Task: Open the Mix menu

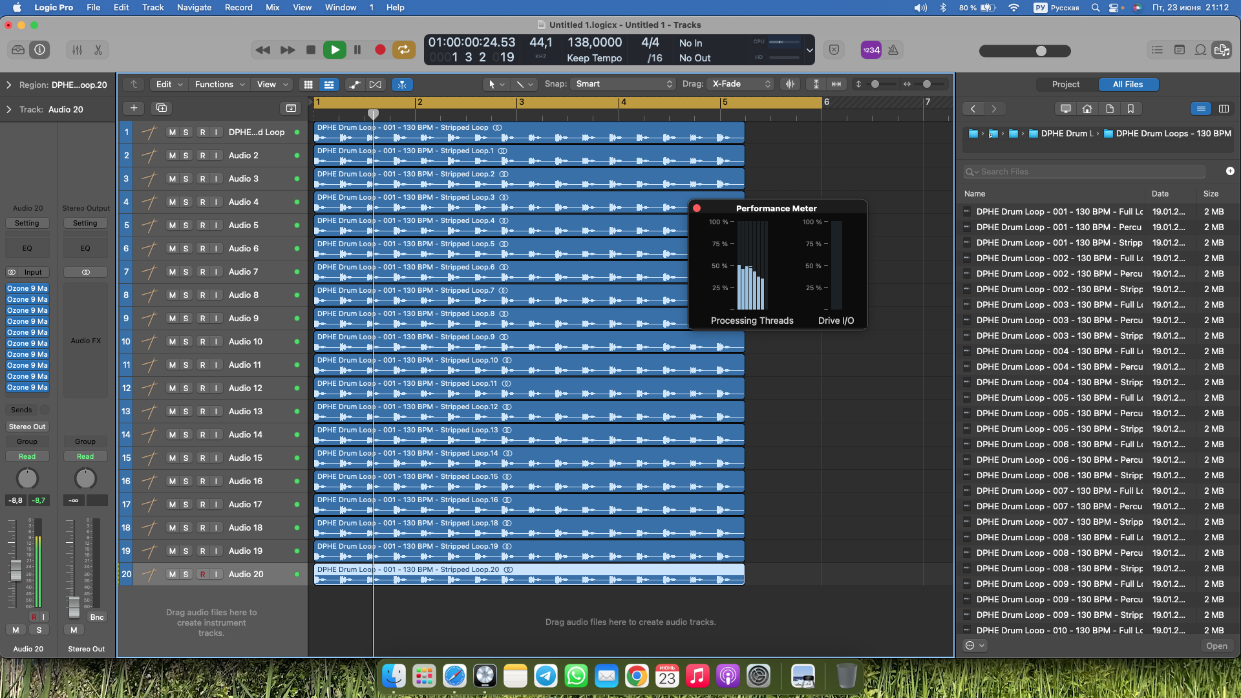Action: [273, 7]
